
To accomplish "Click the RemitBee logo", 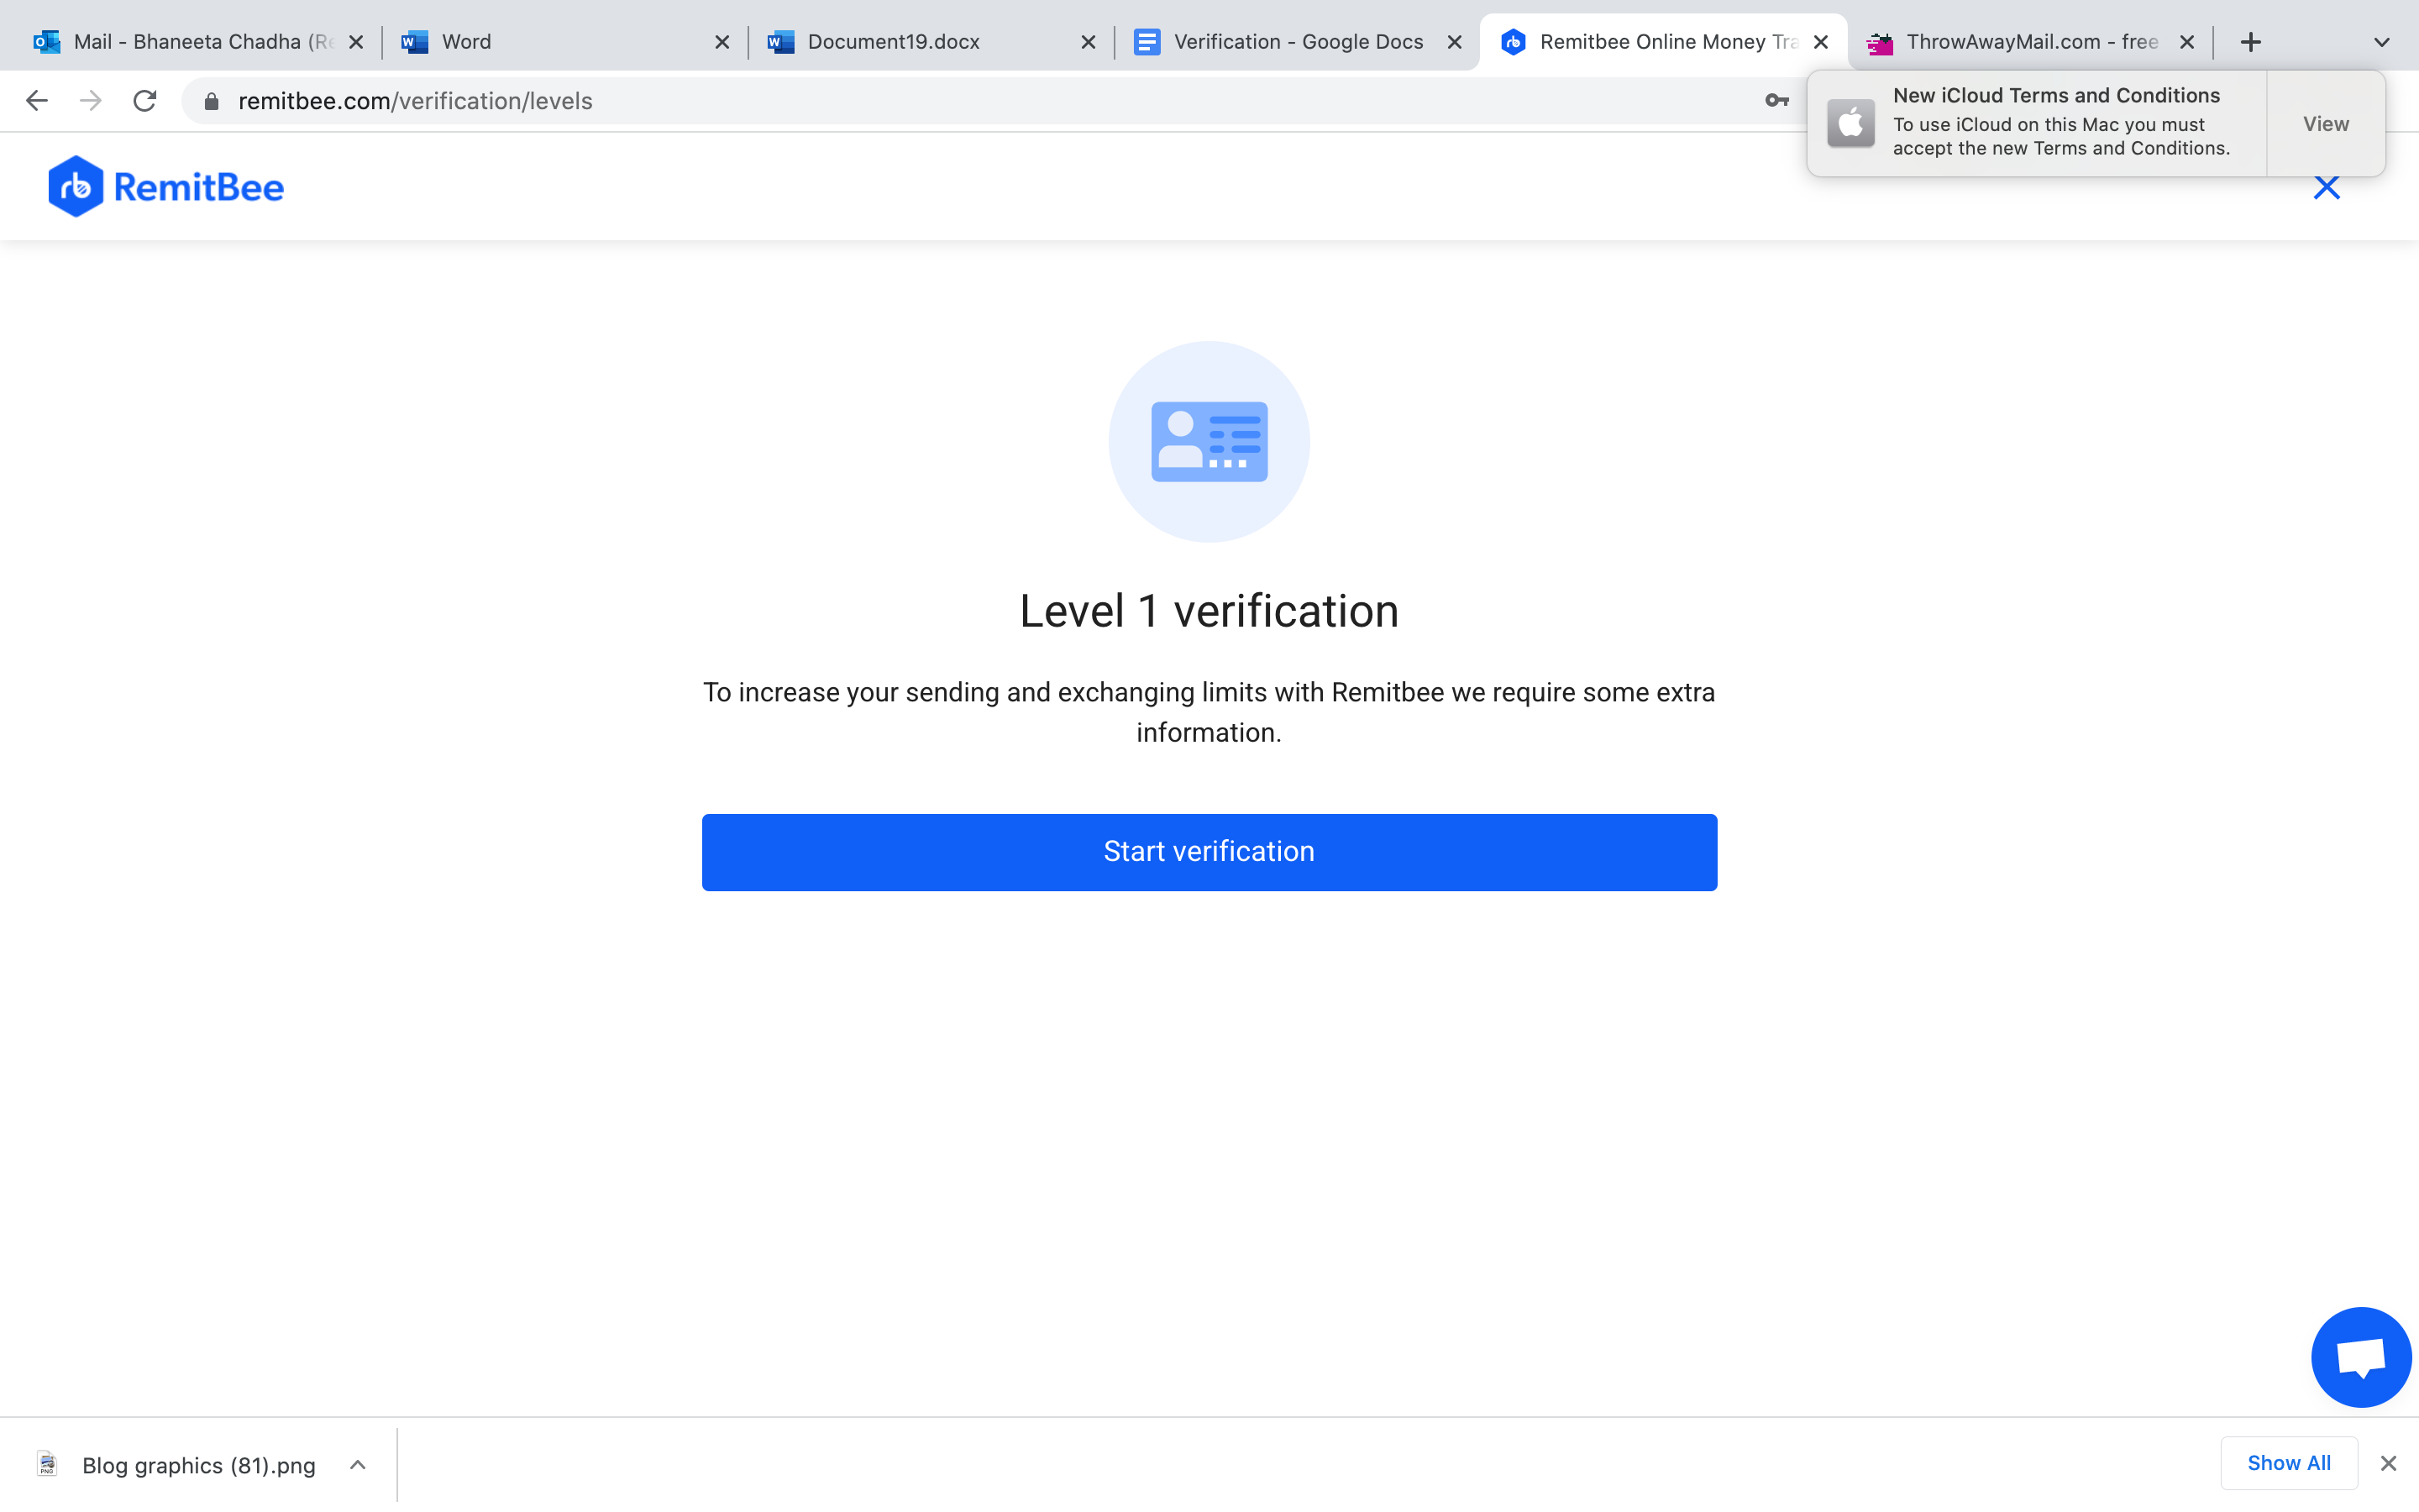I will 166,187.
